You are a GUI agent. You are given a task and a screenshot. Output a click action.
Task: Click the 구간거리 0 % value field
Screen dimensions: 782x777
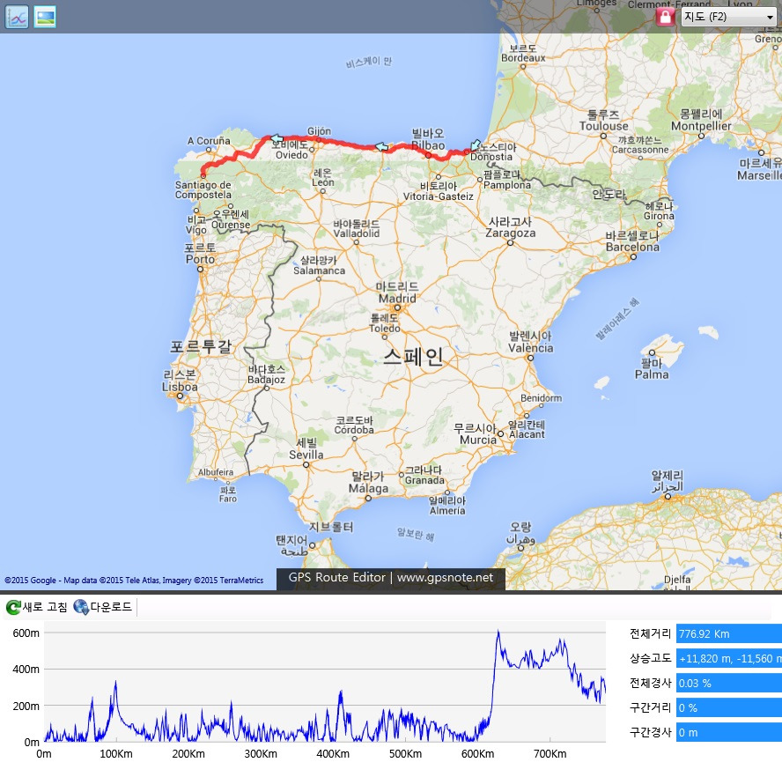(728, 707)
